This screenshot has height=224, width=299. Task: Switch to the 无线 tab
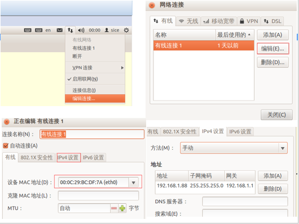pyautogui.click(x=188, y=21)
